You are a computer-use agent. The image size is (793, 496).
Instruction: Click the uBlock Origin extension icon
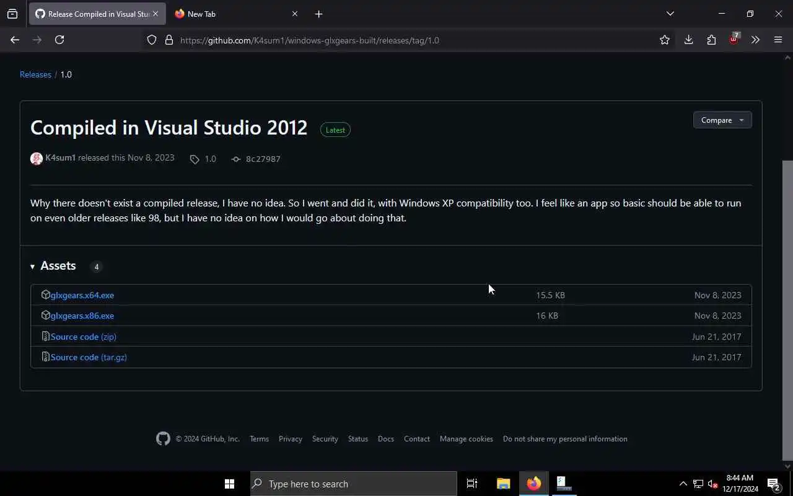click(x=734, y=38)
